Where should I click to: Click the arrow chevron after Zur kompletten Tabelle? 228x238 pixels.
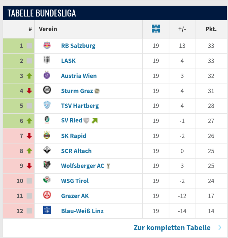click(x=220, y=228)
